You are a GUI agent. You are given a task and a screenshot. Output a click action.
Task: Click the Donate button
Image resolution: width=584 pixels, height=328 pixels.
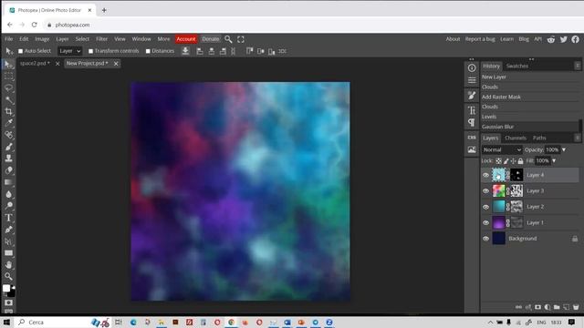(211, 39)
